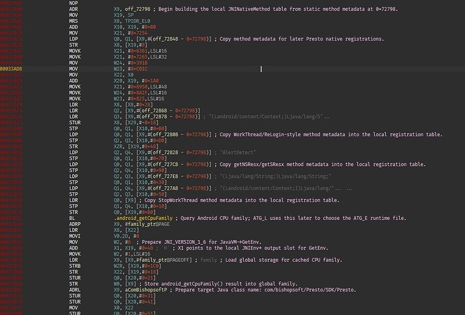Image resolution: width=465 pixels, height=315 pixels.
Task: Click the Begin building local JNINativeMethod table comment
Action: click(x=278, y=9)
